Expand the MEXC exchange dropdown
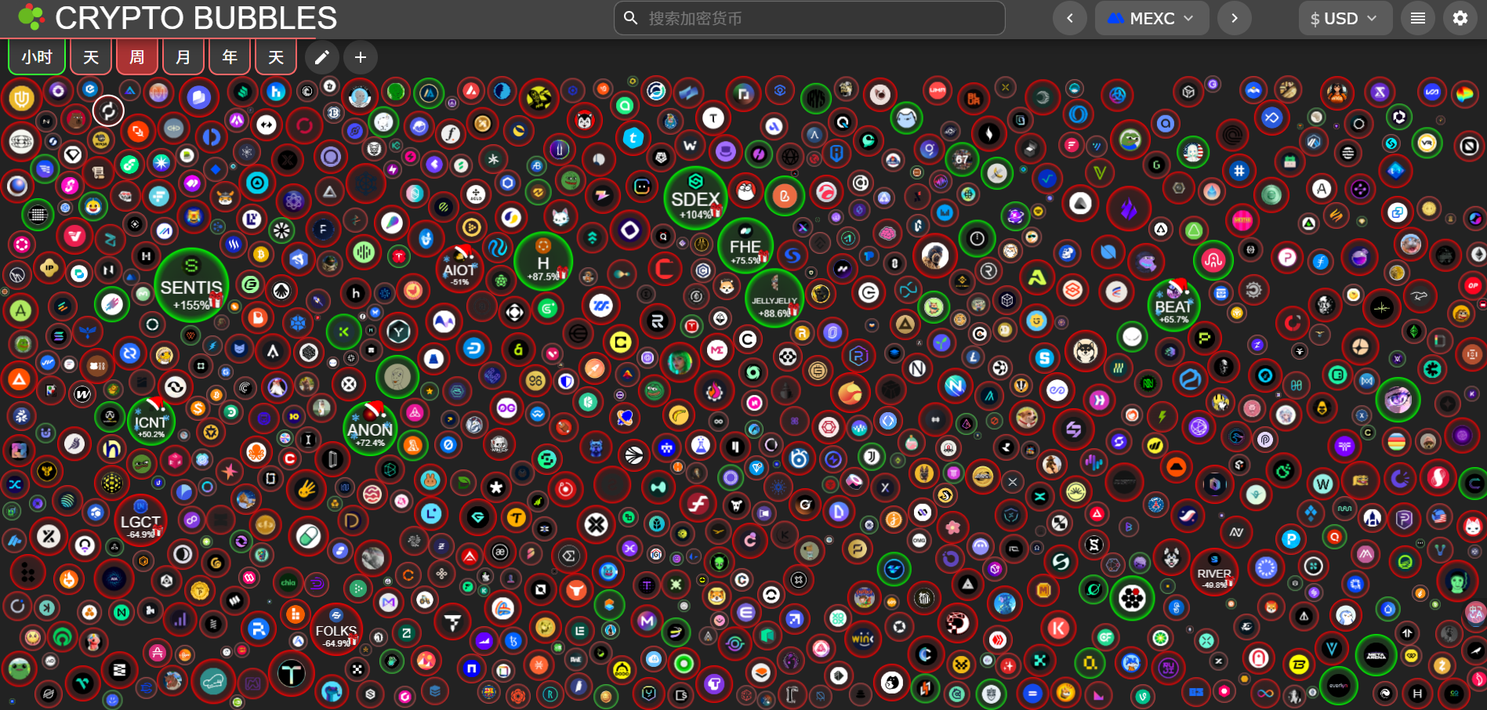 (1151, 18)
